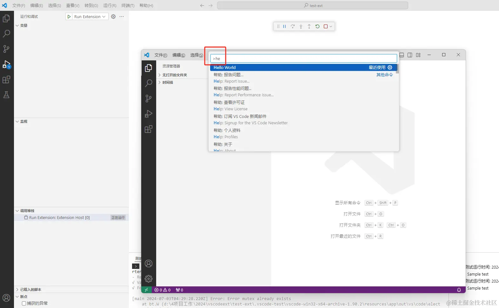The height and width of the screenshot is (308, 499).
Task: Open 编辑(E) menu in main window
Action: 37,5
